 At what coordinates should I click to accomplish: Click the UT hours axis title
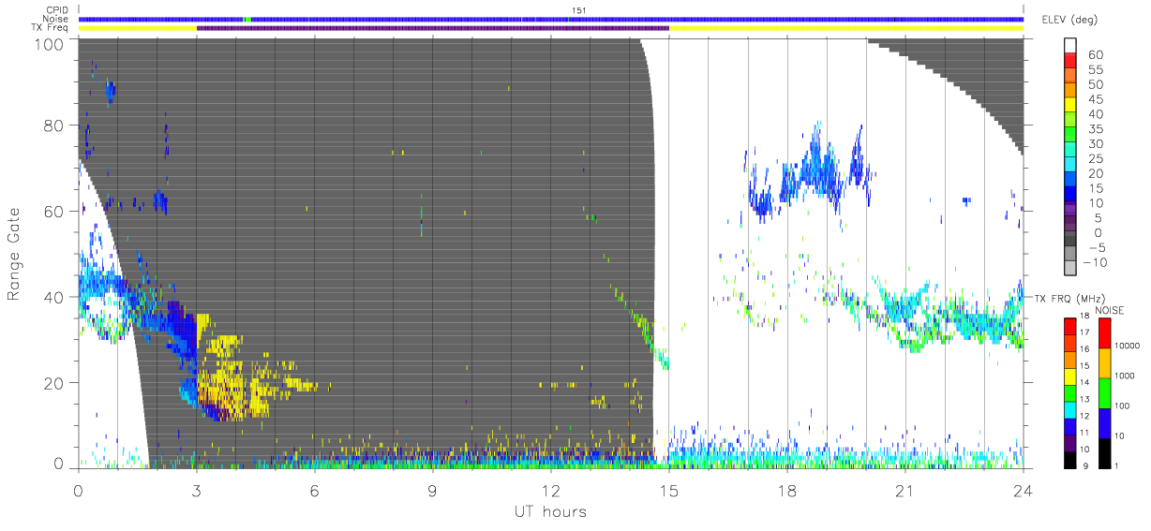(x=549, y=511)
